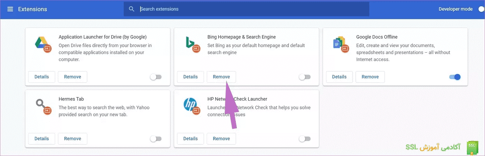Remove Application Launcher for Drive extension
The image size is (485, 156).
72,77
